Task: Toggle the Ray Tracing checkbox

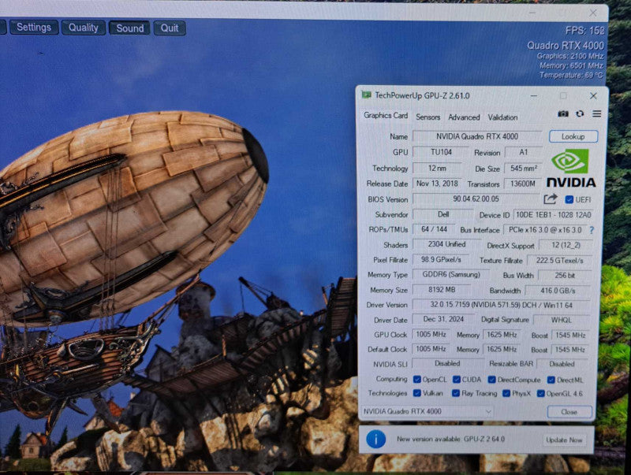Action: [456, 393]
